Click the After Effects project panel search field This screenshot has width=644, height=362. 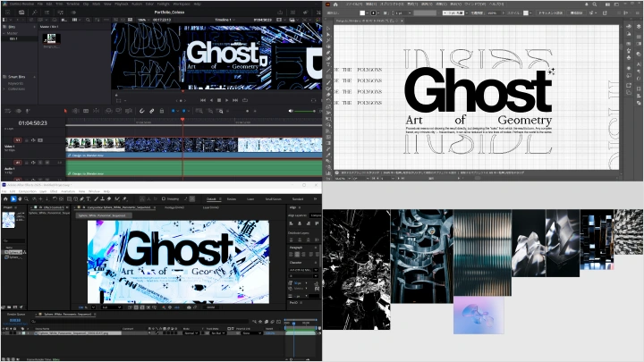coord(14,241)
